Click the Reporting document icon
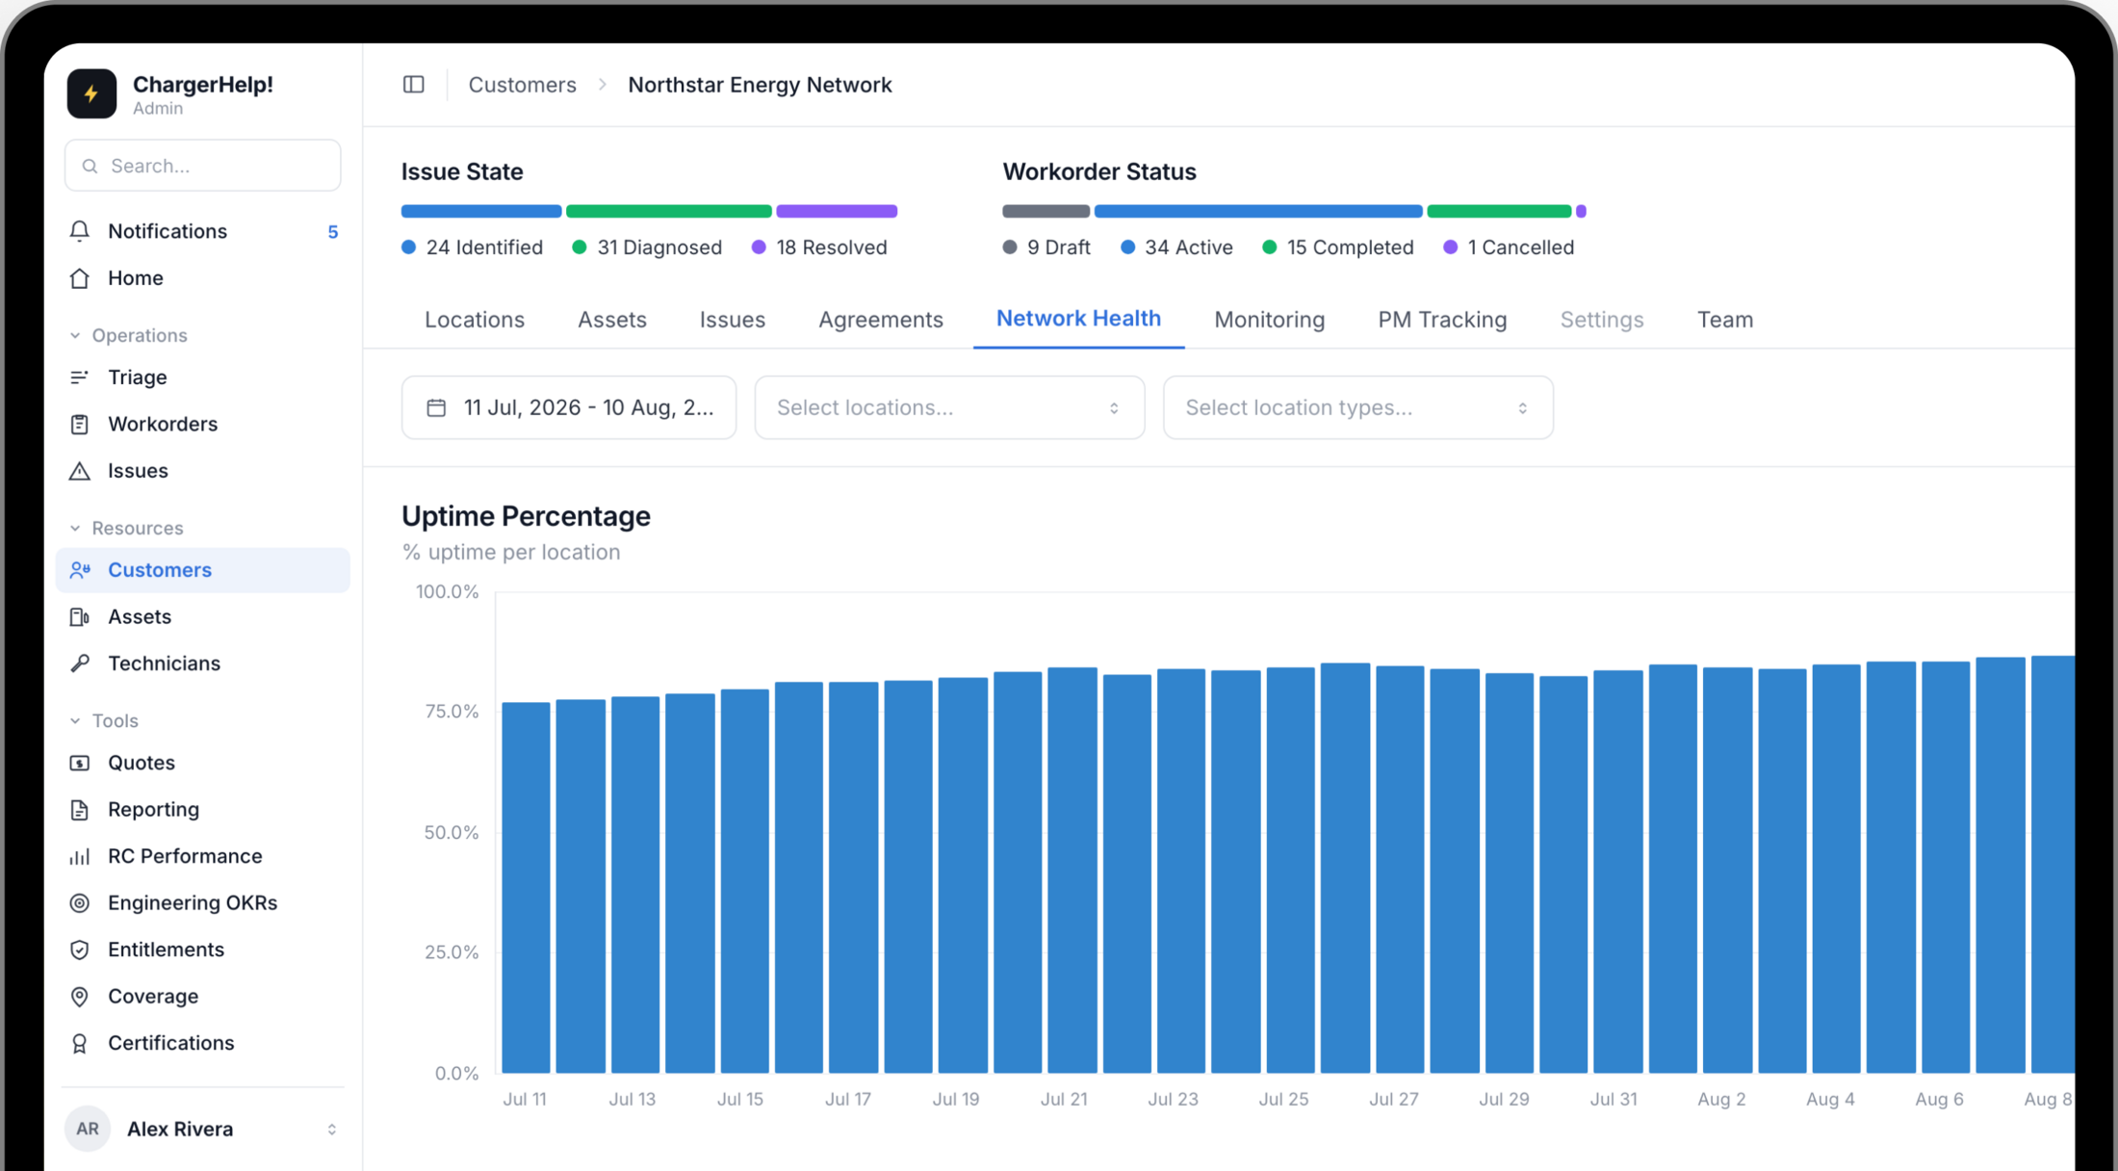This screenshot has height=1171, width=2118. (x=80, y=810)
